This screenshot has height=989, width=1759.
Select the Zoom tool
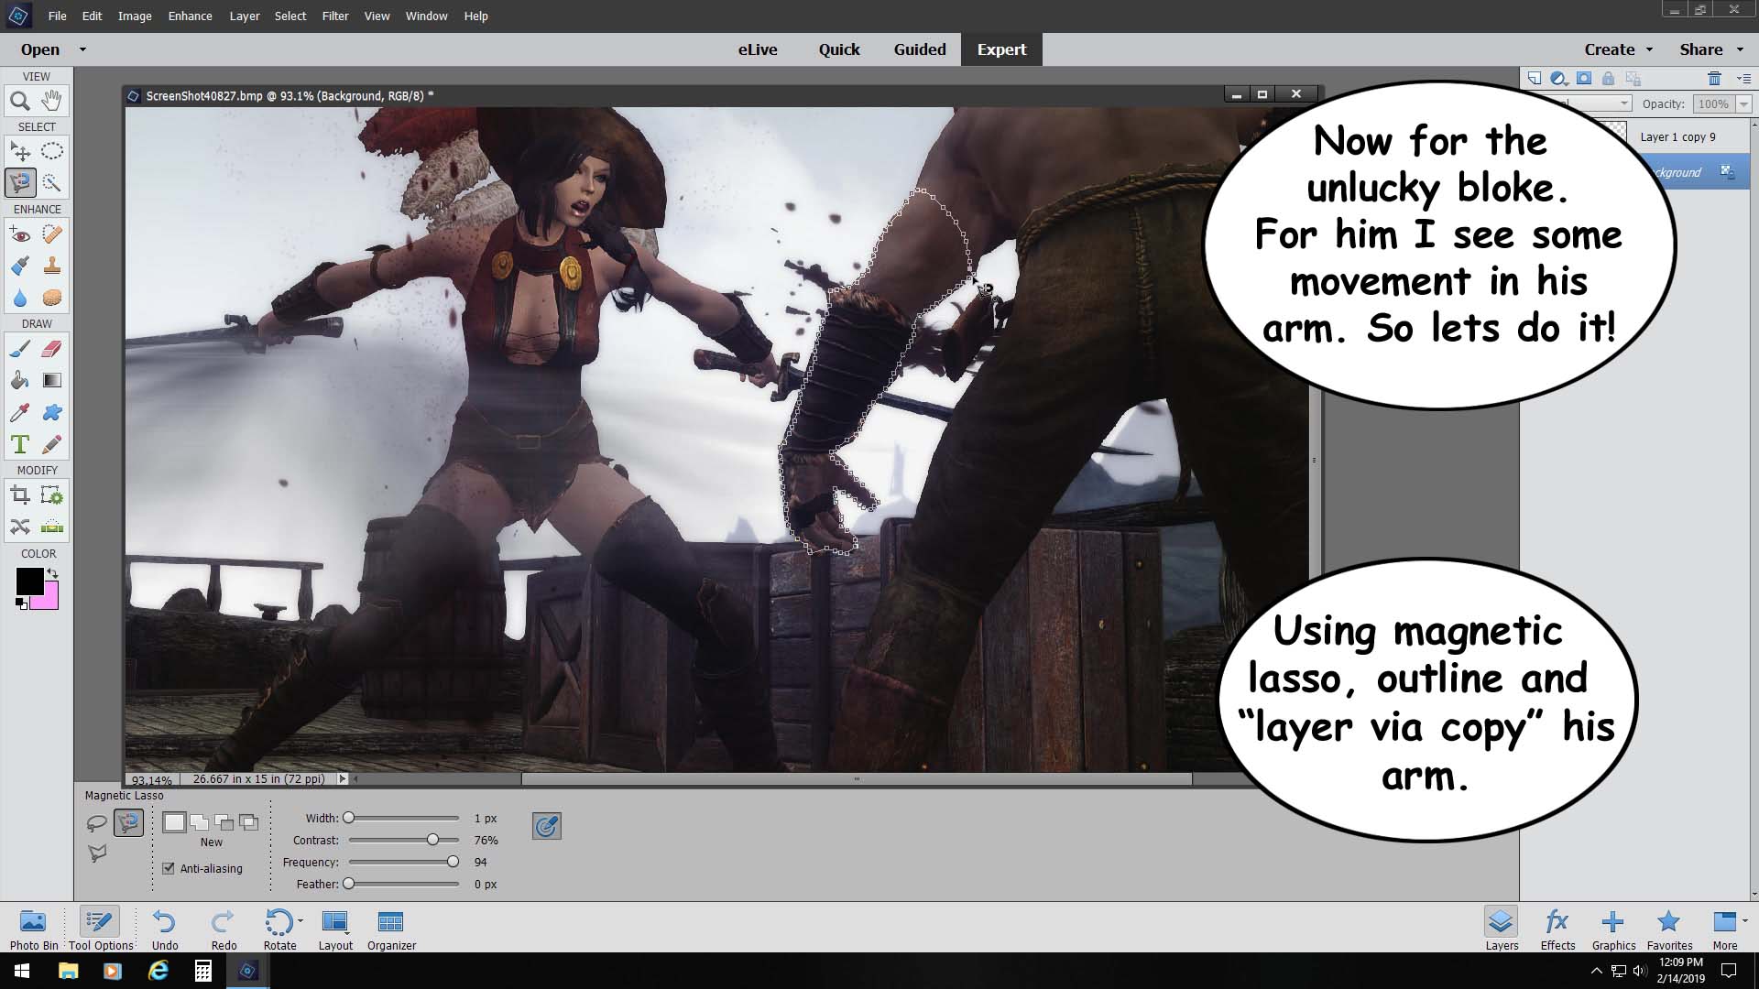(20, 101)
